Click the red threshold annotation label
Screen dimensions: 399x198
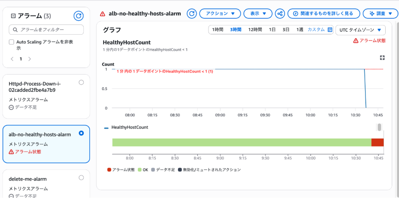165,72
